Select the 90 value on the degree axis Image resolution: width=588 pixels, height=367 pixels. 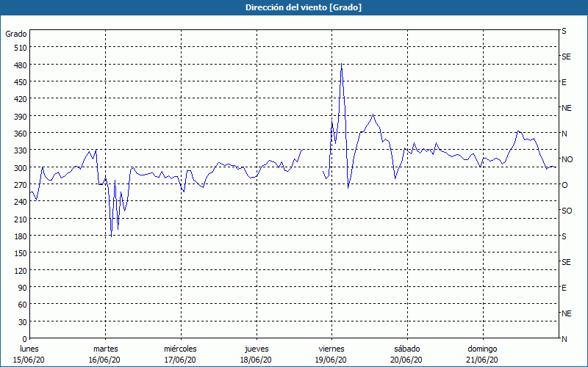pyautogui.click(x=23, y=288)
